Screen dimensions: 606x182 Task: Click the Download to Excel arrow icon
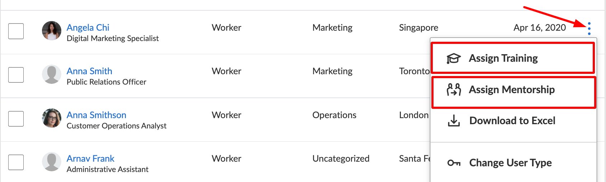coord(454,121)
